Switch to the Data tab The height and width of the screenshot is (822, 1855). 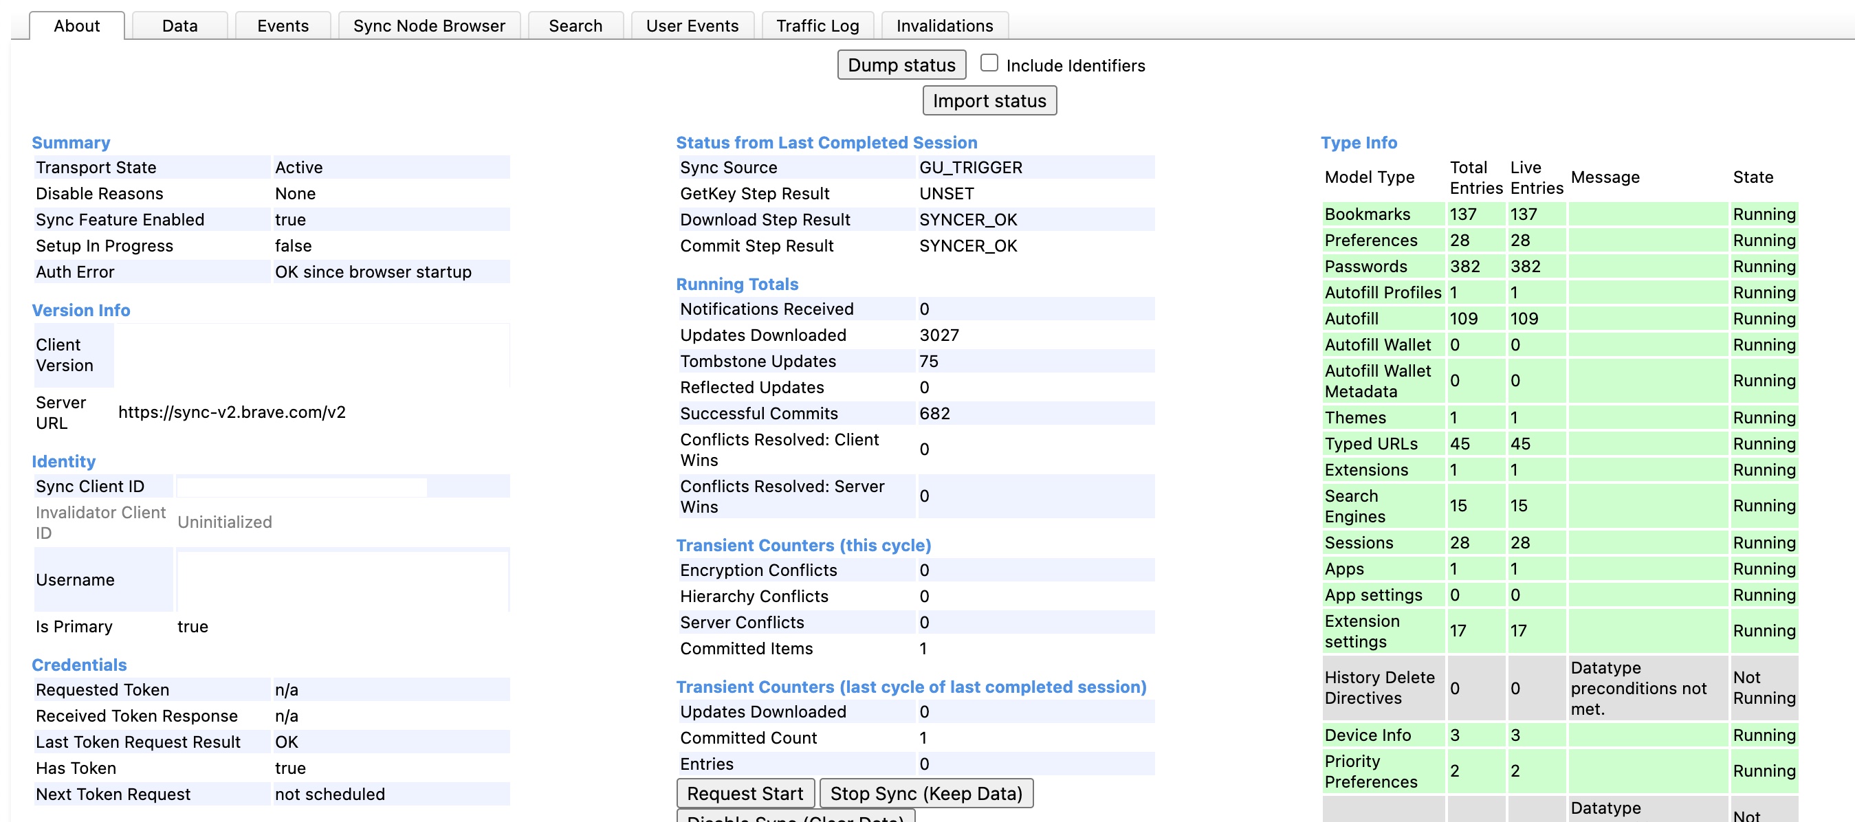point(179,25)
